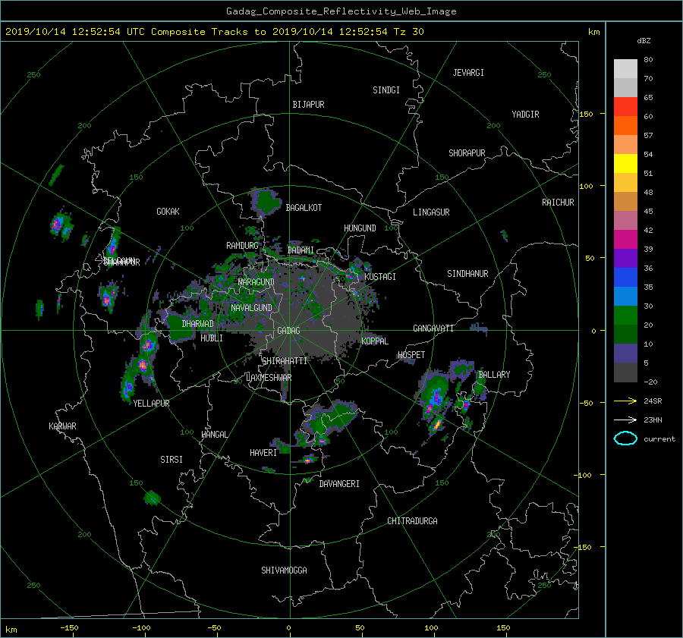Image resolution: width=683 pixels, height=638 pixels.
Task: Click the KOPPAL city label
Action: pyautogui.click(x=375, y=341)
